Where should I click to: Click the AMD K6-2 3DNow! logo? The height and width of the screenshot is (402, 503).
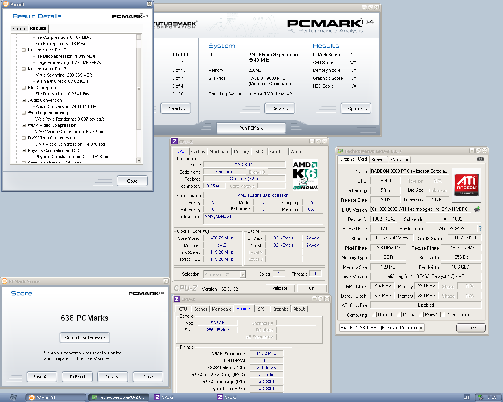click(305, 175)
